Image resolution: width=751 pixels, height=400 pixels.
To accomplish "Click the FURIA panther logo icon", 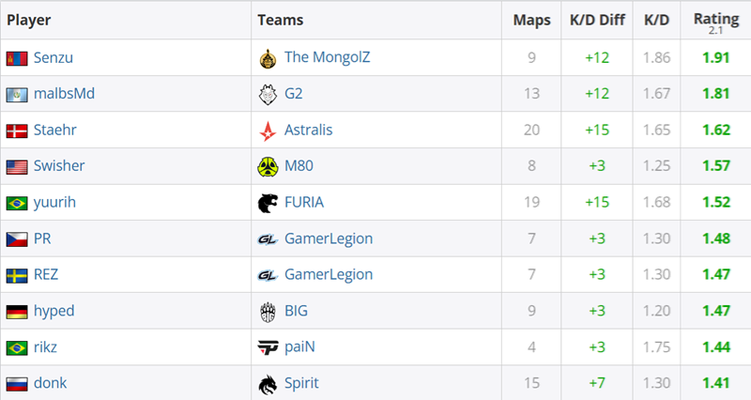I will [268, 203].
